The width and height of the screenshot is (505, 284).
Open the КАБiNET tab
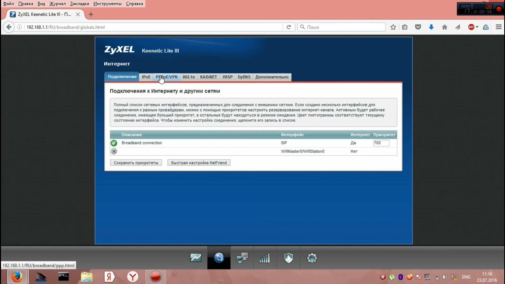[x=208, y=77]
